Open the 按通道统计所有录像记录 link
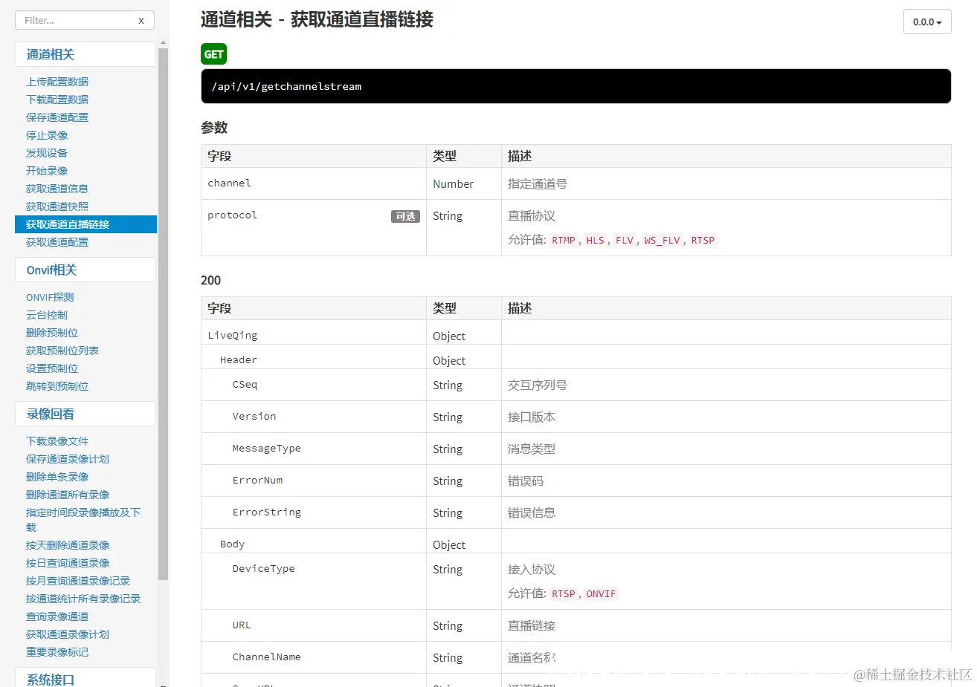 pyautogui.click(x=83, y=599)
